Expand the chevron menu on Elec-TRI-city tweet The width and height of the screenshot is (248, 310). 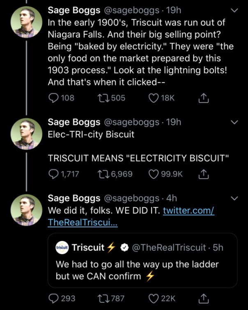pyautogui.click(x=234, y=122)
